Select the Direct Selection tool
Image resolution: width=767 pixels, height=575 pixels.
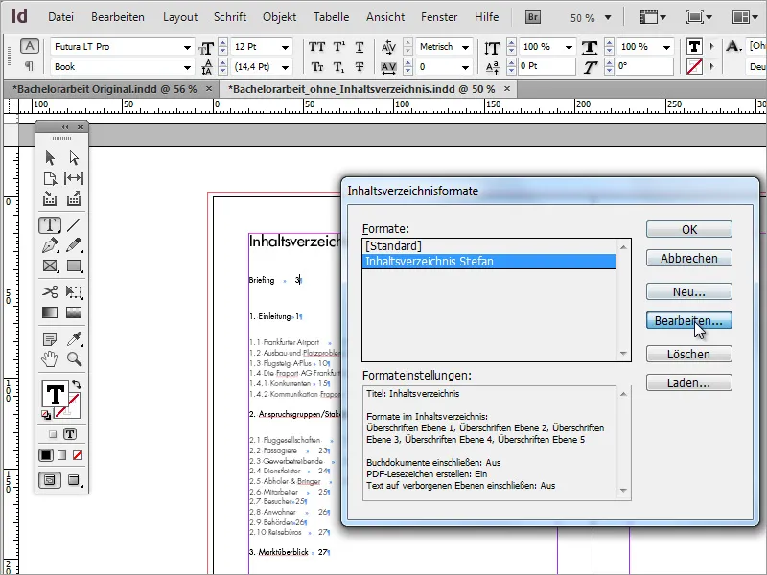(x=74, y=157)
